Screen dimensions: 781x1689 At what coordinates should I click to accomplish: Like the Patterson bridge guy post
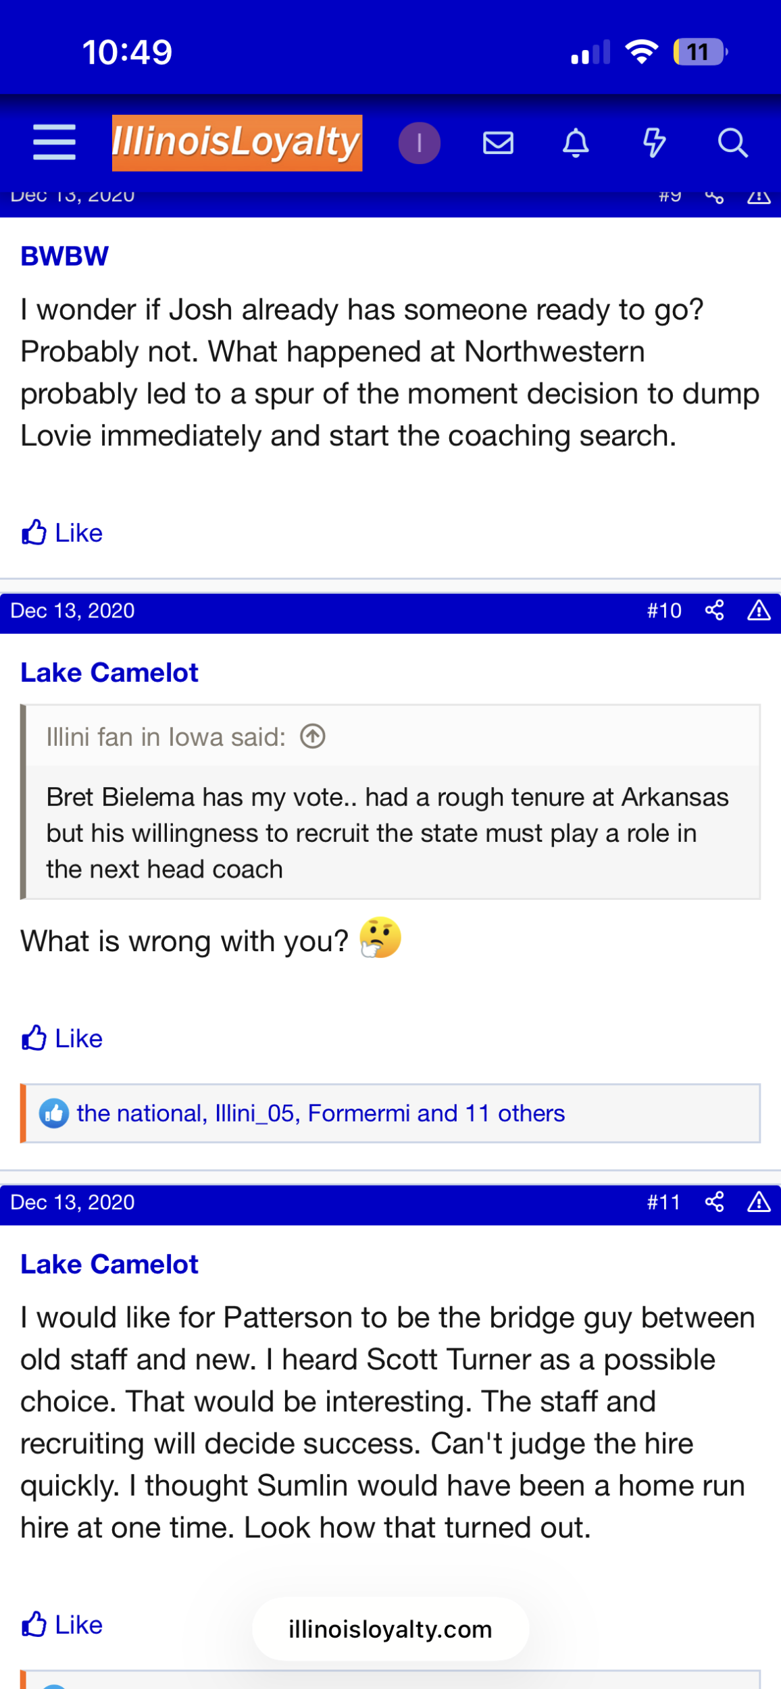[62, 1625]
